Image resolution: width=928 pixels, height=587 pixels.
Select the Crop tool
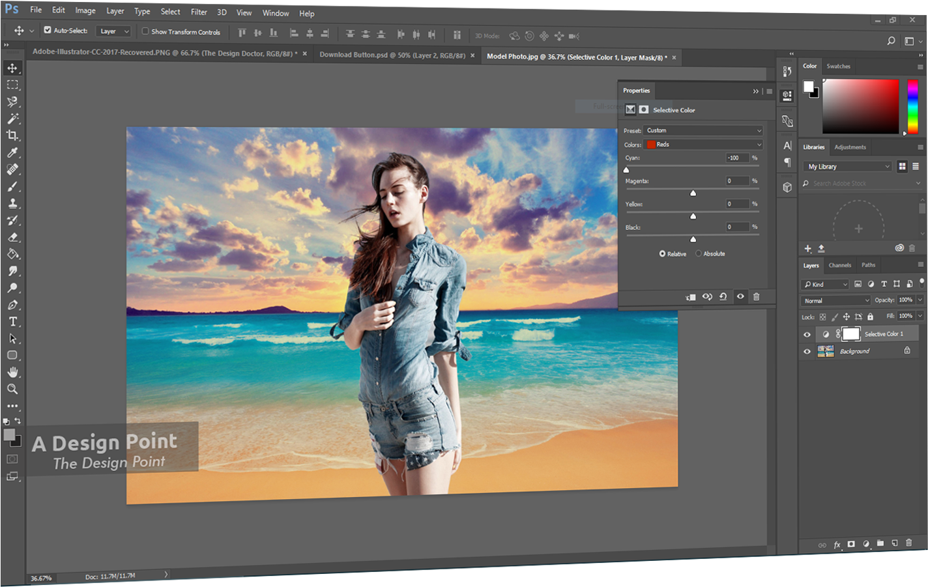[x=12, y=136]
